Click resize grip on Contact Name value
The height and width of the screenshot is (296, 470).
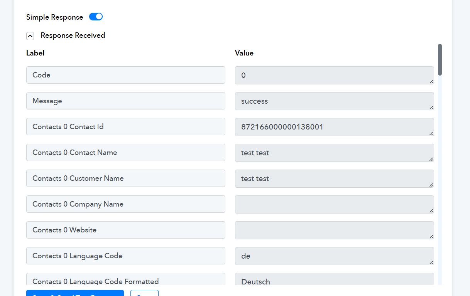pyautogui.click(x=431, y=159)
